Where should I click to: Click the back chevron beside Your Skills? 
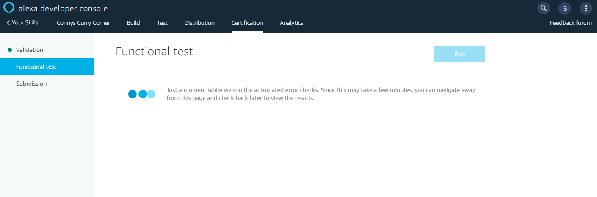(8, 23)
